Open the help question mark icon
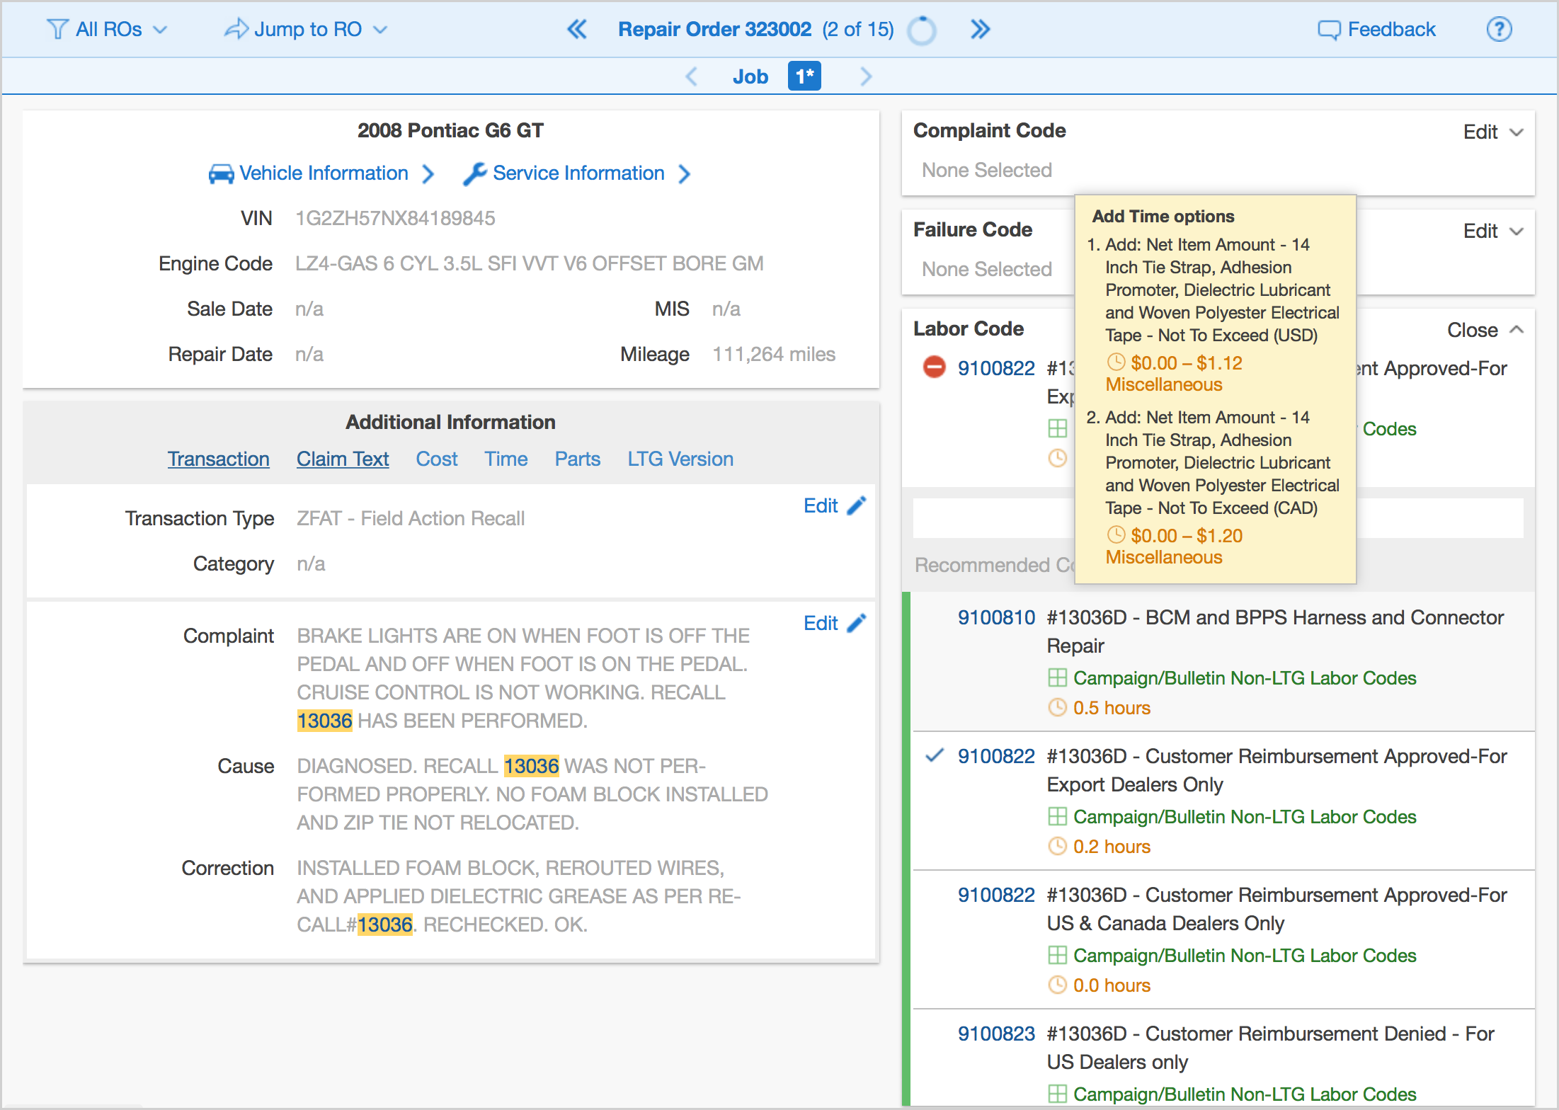 [x=1499, y=29]
